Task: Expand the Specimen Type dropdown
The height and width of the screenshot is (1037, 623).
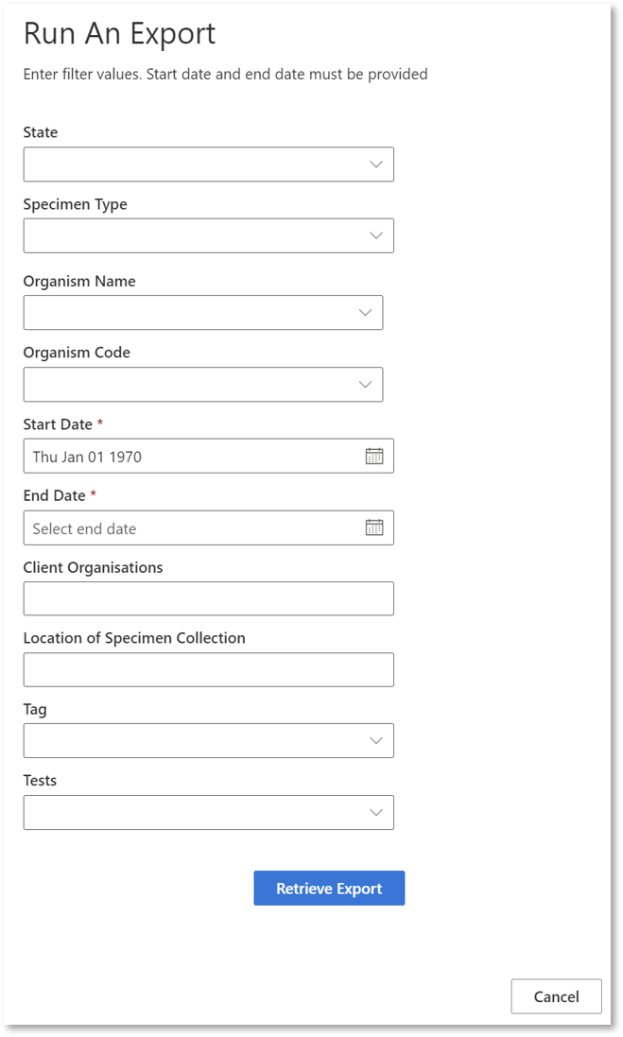Action: tap(208, 235)
